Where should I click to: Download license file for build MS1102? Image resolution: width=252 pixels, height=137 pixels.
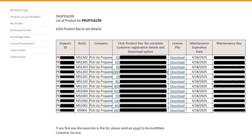pos(177,82)
